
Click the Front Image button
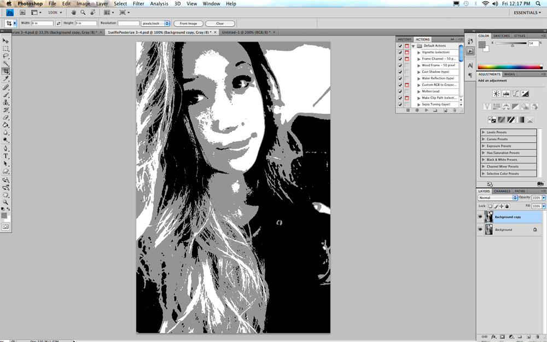click(188, 24)
